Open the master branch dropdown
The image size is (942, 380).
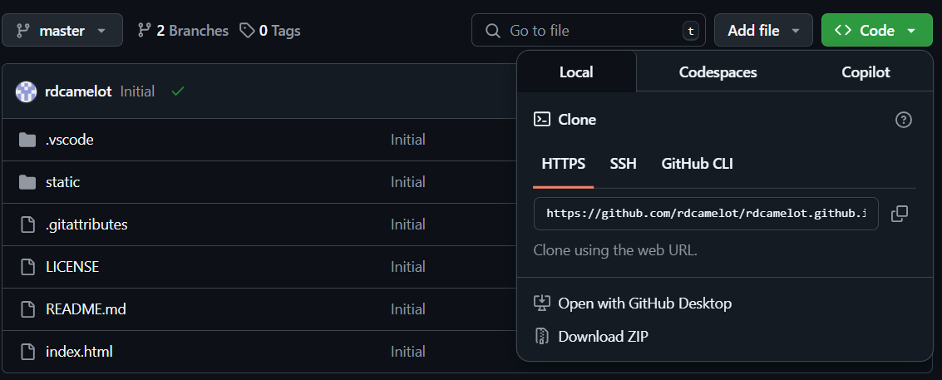coord(62,31)
